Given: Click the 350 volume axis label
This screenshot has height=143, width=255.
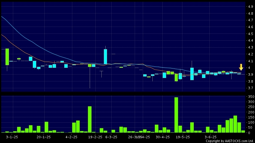Looking at the screenshot, I should coord(251,97).
